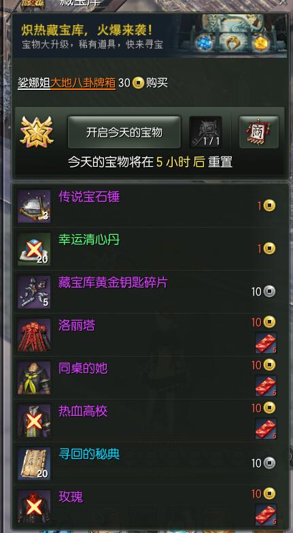
Task: Select the 热血高校 item name text
Action: coord(83,411)
